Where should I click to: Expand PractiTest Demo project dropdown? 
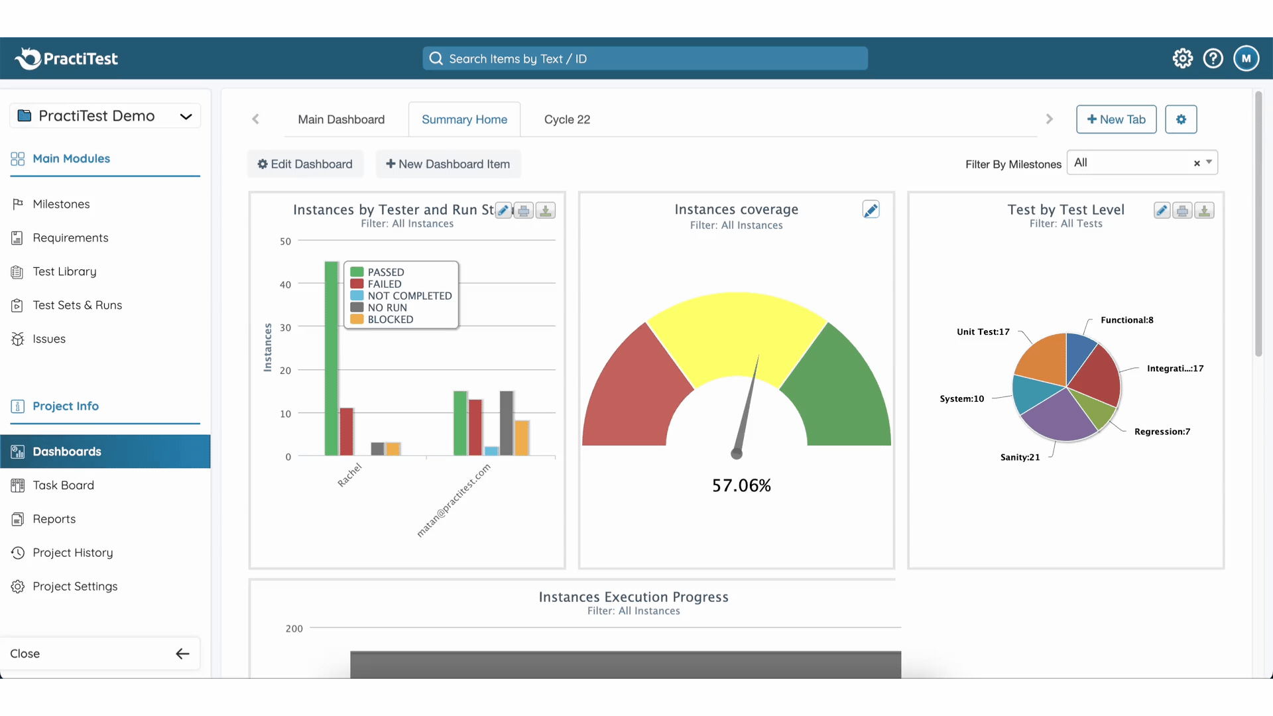point(186,116)
